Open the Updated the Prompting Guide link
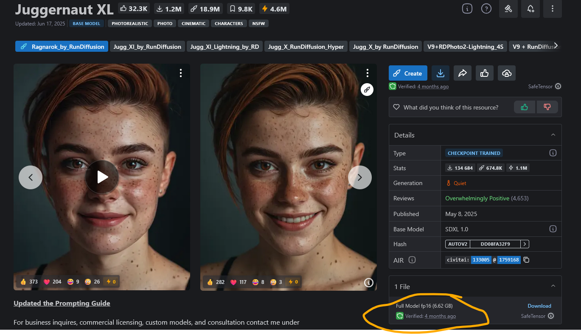Image resolution: width=581 pixels, height=334 pixels. 62,303
